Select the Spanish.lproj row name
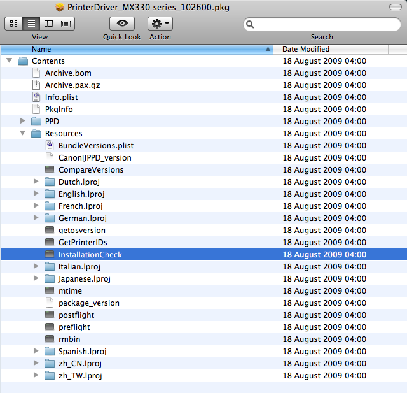 pos(82,352)
